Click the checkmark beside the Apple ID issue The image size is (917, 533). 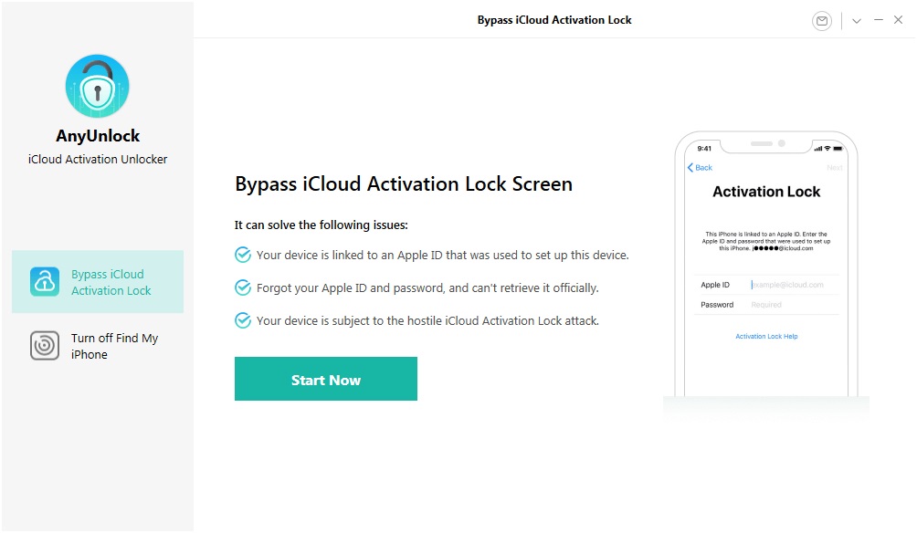[x=242, y=255]
